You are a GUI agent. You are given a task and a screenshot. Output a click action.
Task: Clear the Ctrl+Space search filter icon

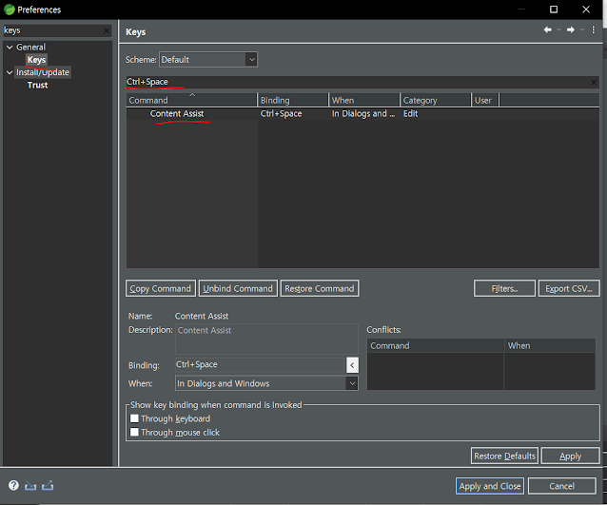tap(594, 82)
